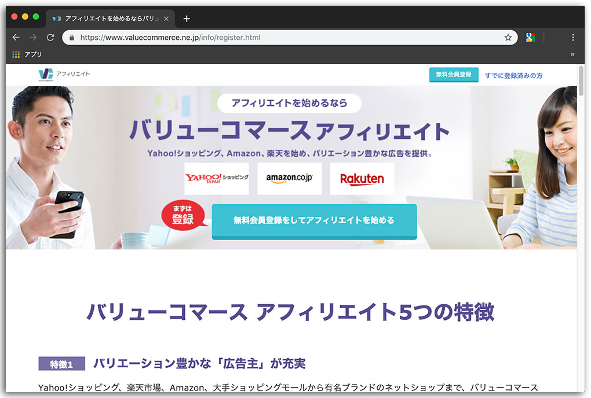Viewport: 591px width, 398px height.
Task: Bookmark the page with the star icon
Action: [509, 36]
